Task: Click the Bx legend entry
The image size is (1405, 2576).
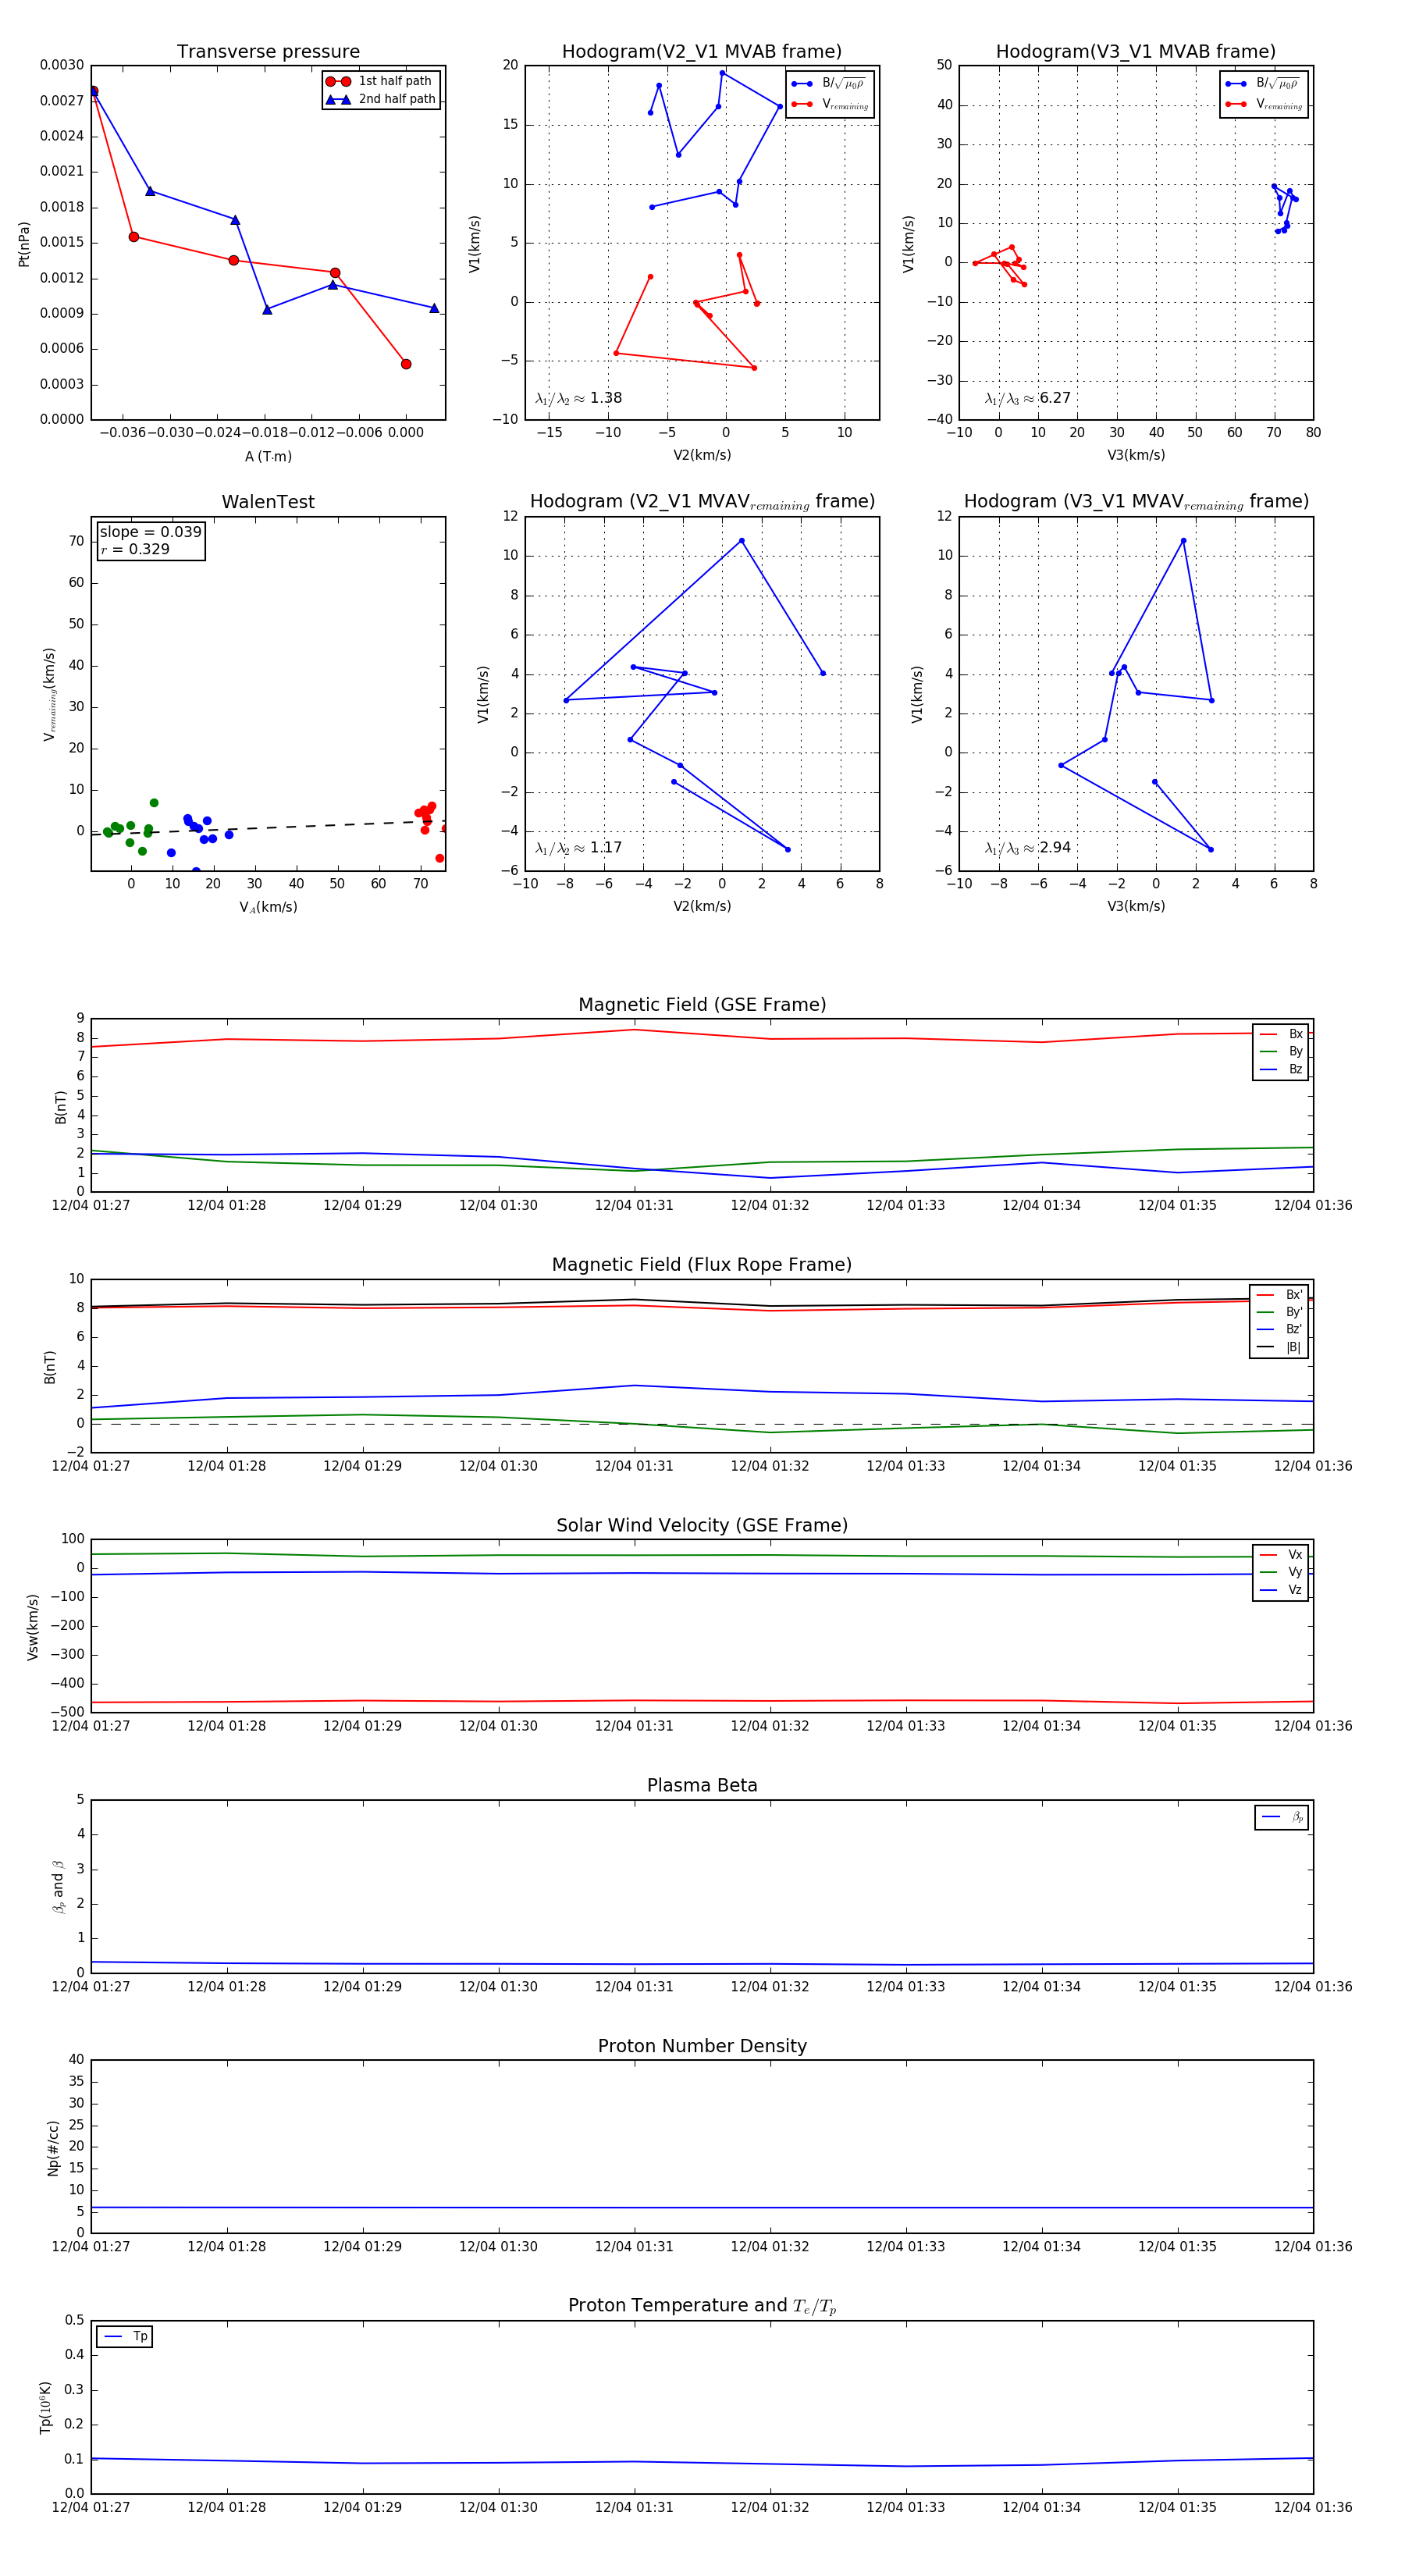Action: [1281, 1034]
